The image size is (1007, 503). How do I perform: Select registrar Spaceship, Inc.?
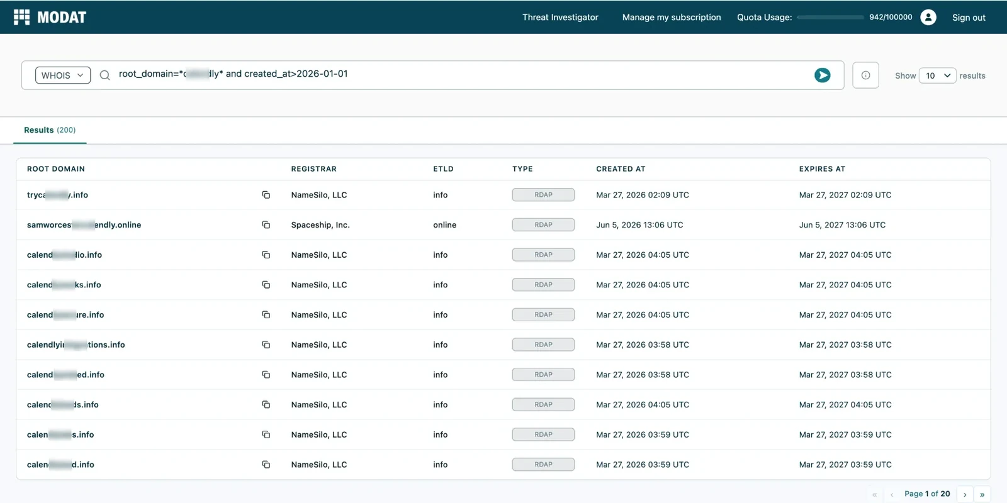point(320,225)
